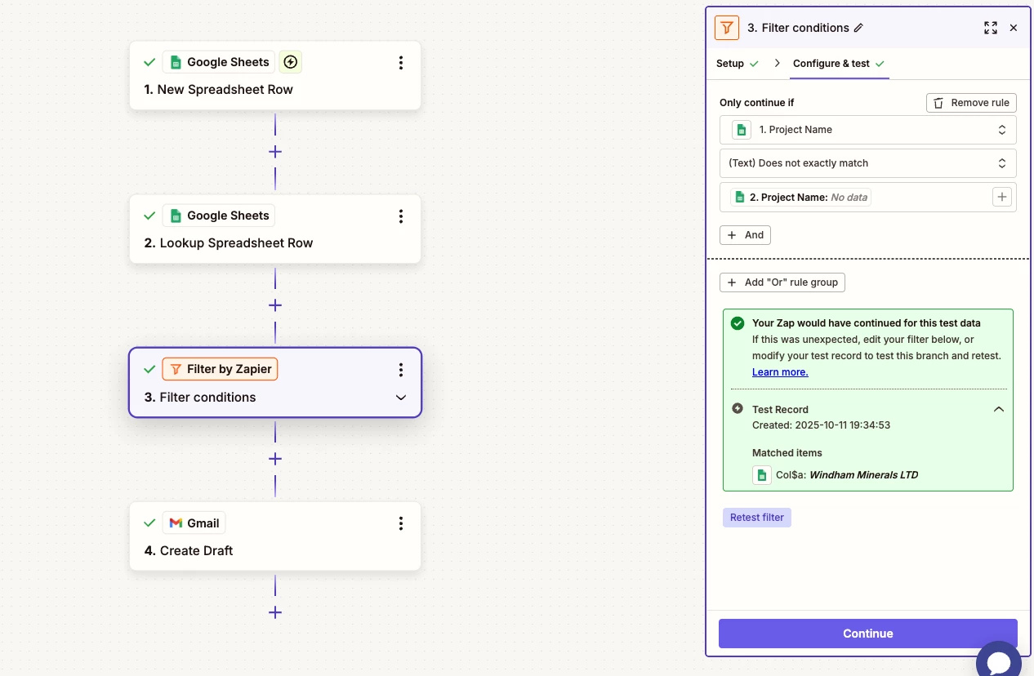Collapse the Filter conditions step chevron
The image size is (1034, 676).
401,398
